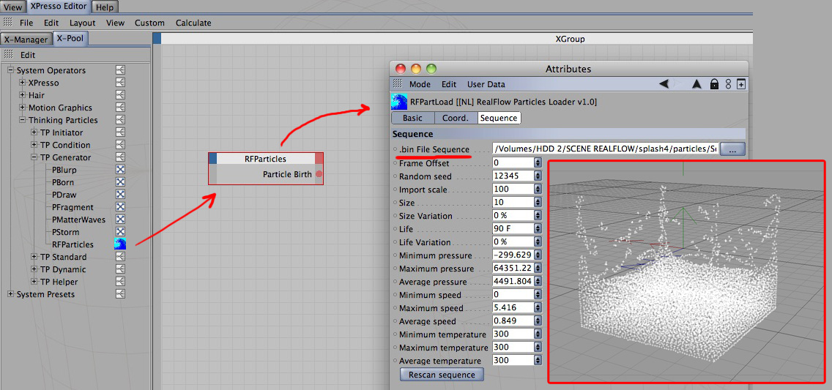Click the TP Initiator group icon
Image resolution: width=832 pixels, height=390 pixels.
coord(120,132)
